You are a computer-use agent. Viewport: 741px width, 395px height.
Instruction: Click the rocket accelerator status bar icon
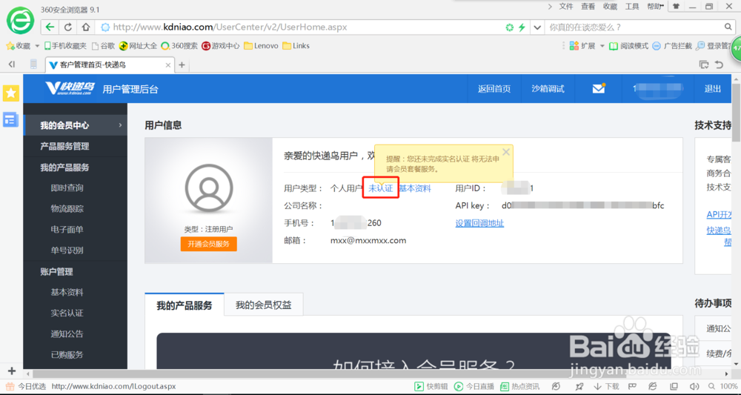579,387
